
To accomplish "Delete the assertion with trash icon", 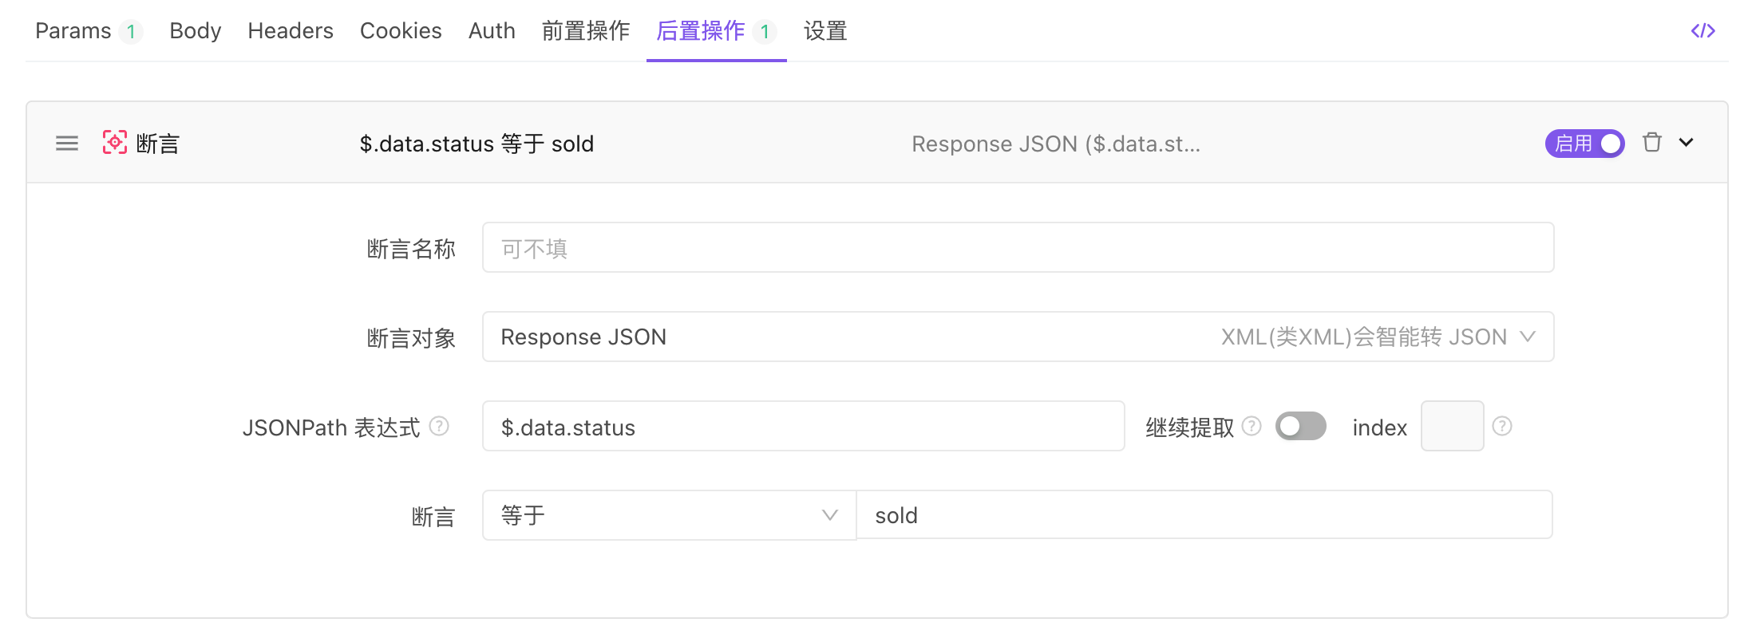I will (1651, 143).
